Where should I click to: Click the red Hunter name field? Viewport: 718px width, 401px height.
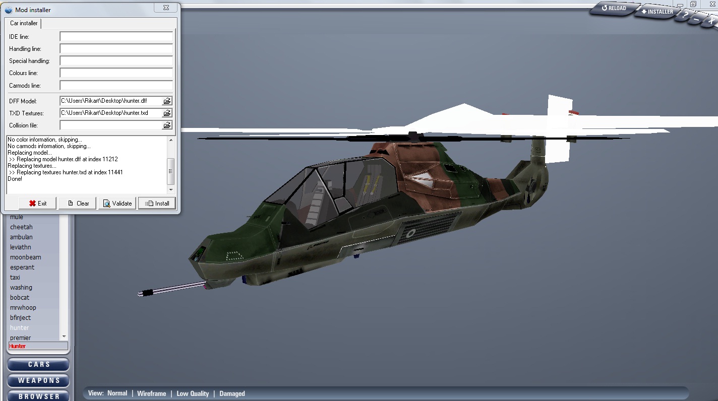pos(38,346)
